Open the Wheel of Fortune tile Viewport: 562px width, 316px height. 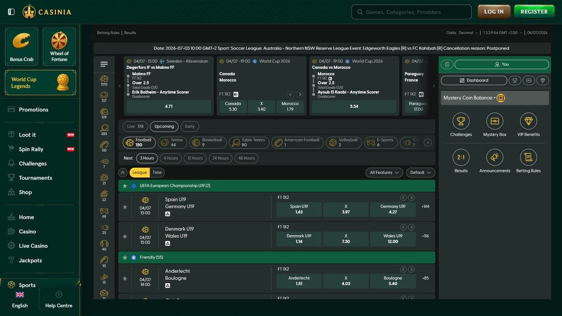coord(59,46)
